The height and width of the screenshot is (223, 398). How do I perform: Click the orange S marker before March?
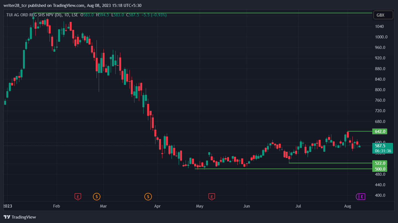pyautogui.click(x=97, y=197)
